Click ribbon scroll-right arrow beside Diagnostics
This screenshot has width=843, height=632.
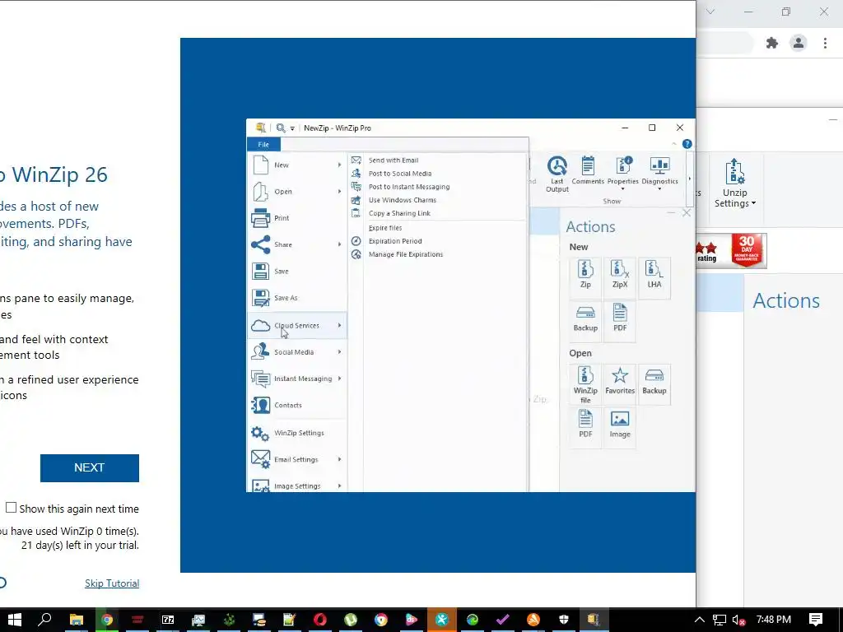coord(689,179)
